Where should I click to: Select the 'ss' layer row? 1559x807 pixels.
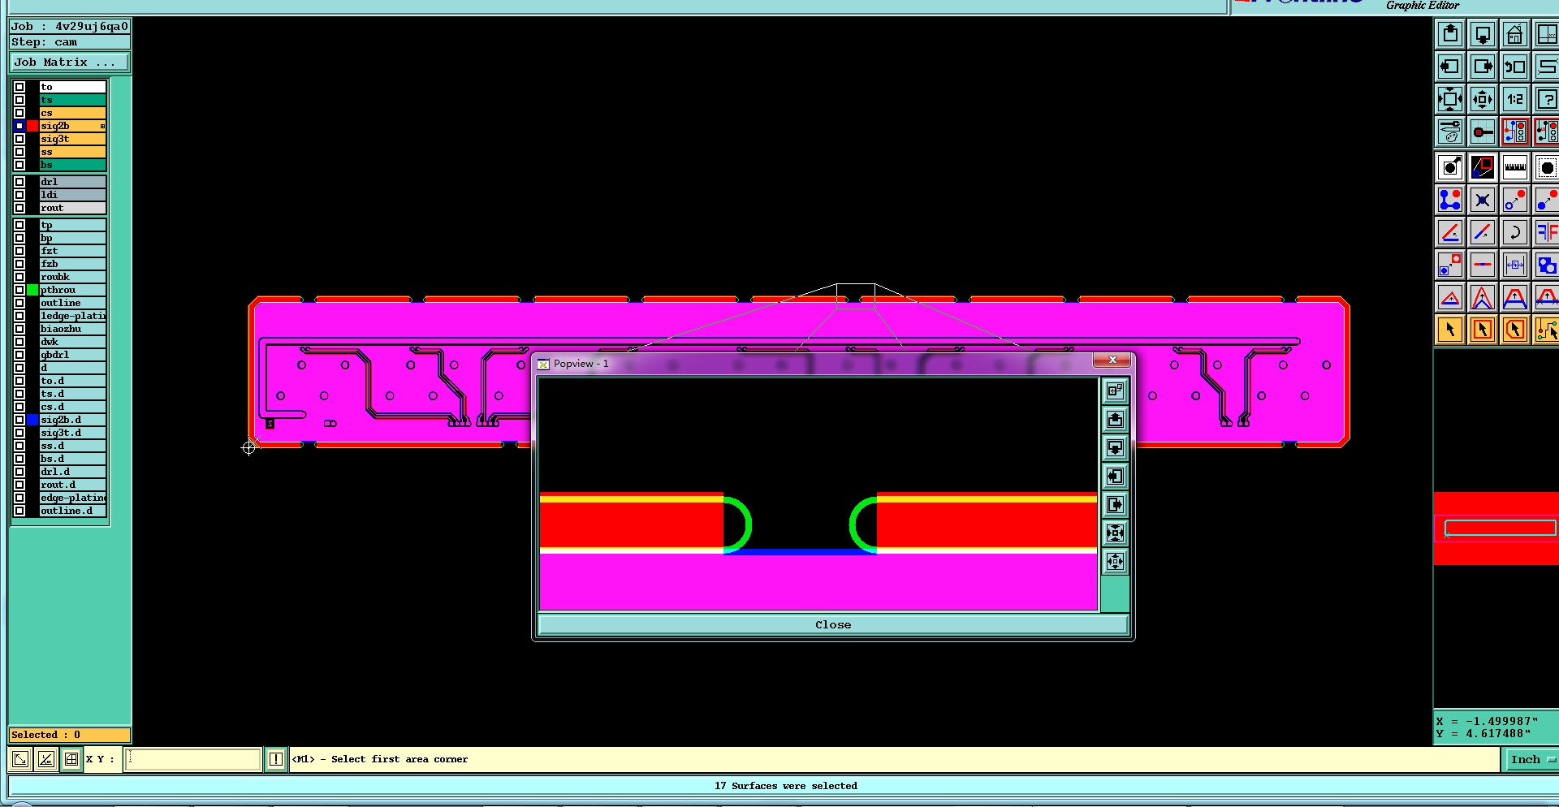pos(73,152)
